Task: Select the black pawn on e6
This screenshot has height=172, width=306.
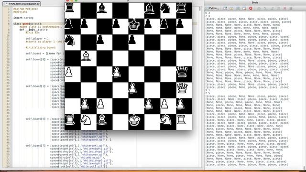Action: [x=132, y=39]
